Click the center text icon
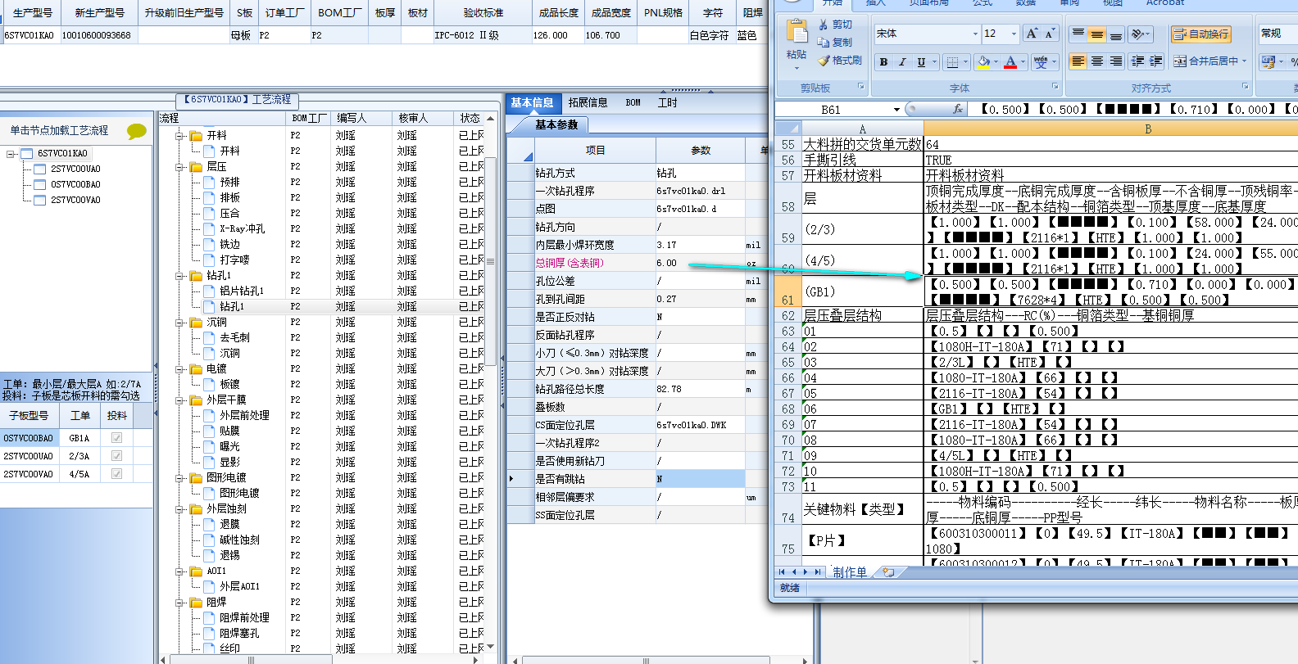Image resolution: width=1298 pixels, height=664 pixels. (1097, 61)
